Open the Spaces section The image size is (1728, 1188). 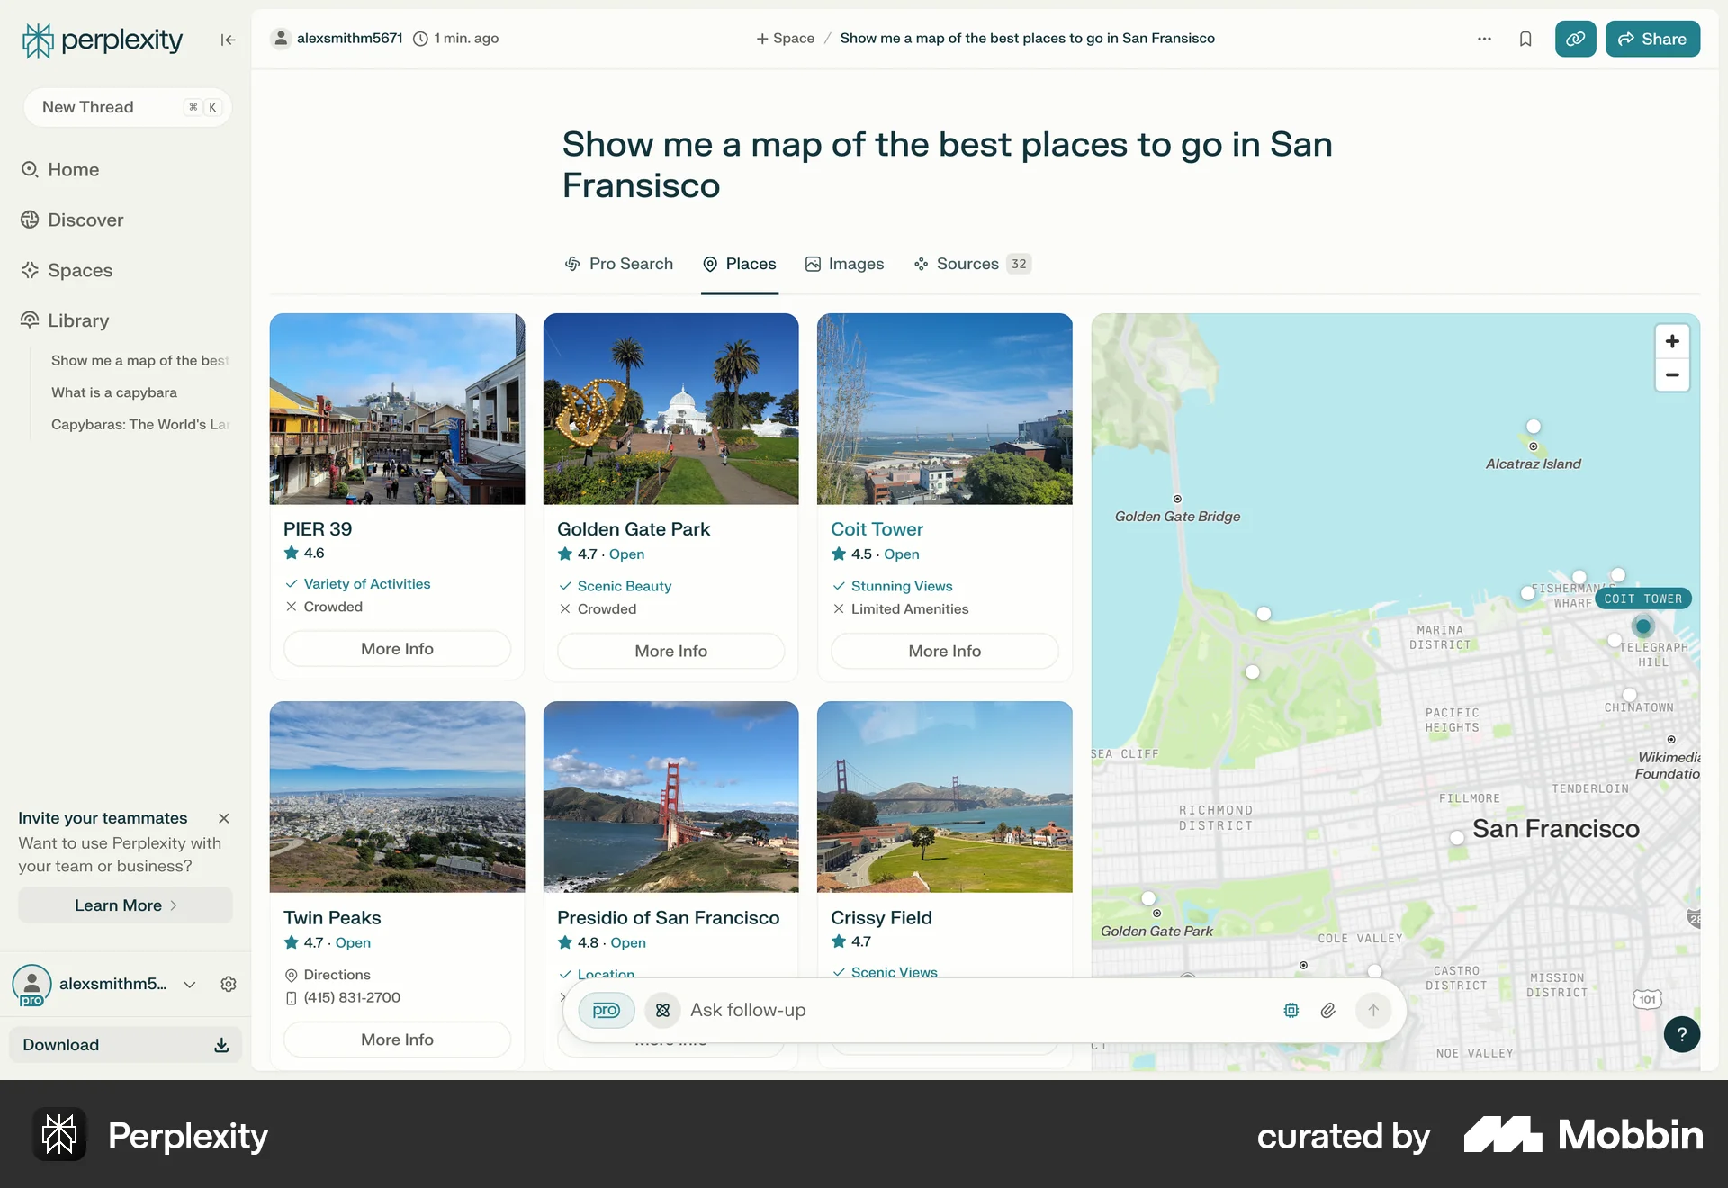[x=79, y=270]
